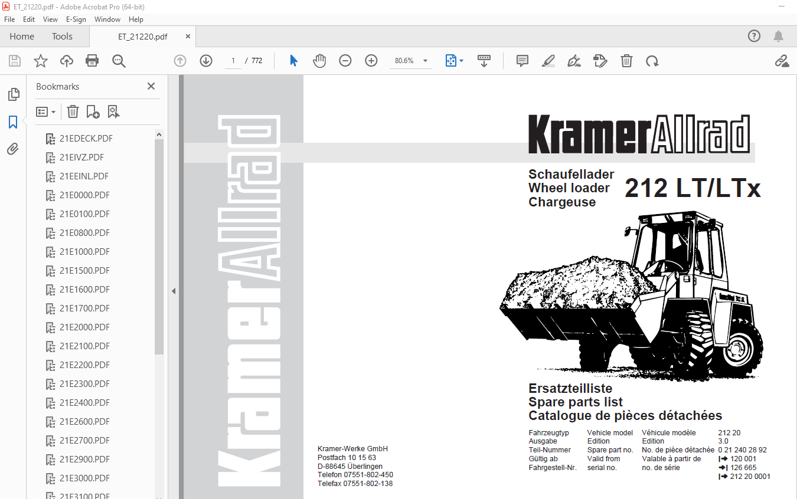Show page thumbnails panel

(x=13, y=94)
